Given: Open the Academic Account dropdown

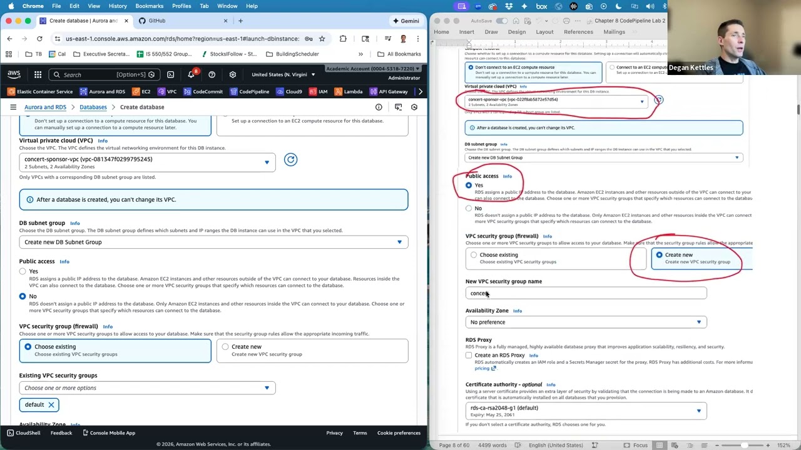Looking at the screenshot, I should pos(373,69).
